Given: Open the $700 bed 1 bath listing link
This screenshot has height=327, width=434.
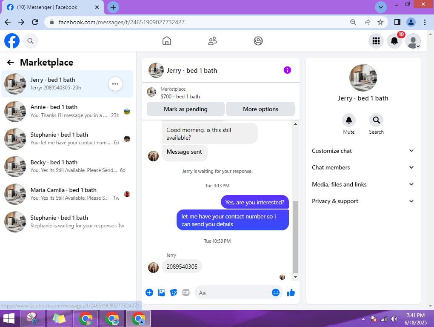Looking at the screenshot, I should [x=180, y=96].
